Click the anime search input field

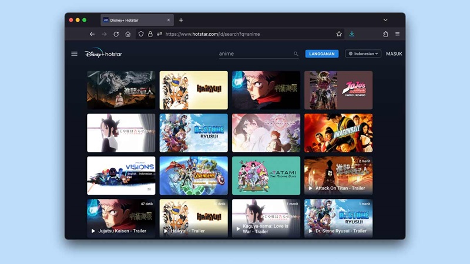click(256, 54)
